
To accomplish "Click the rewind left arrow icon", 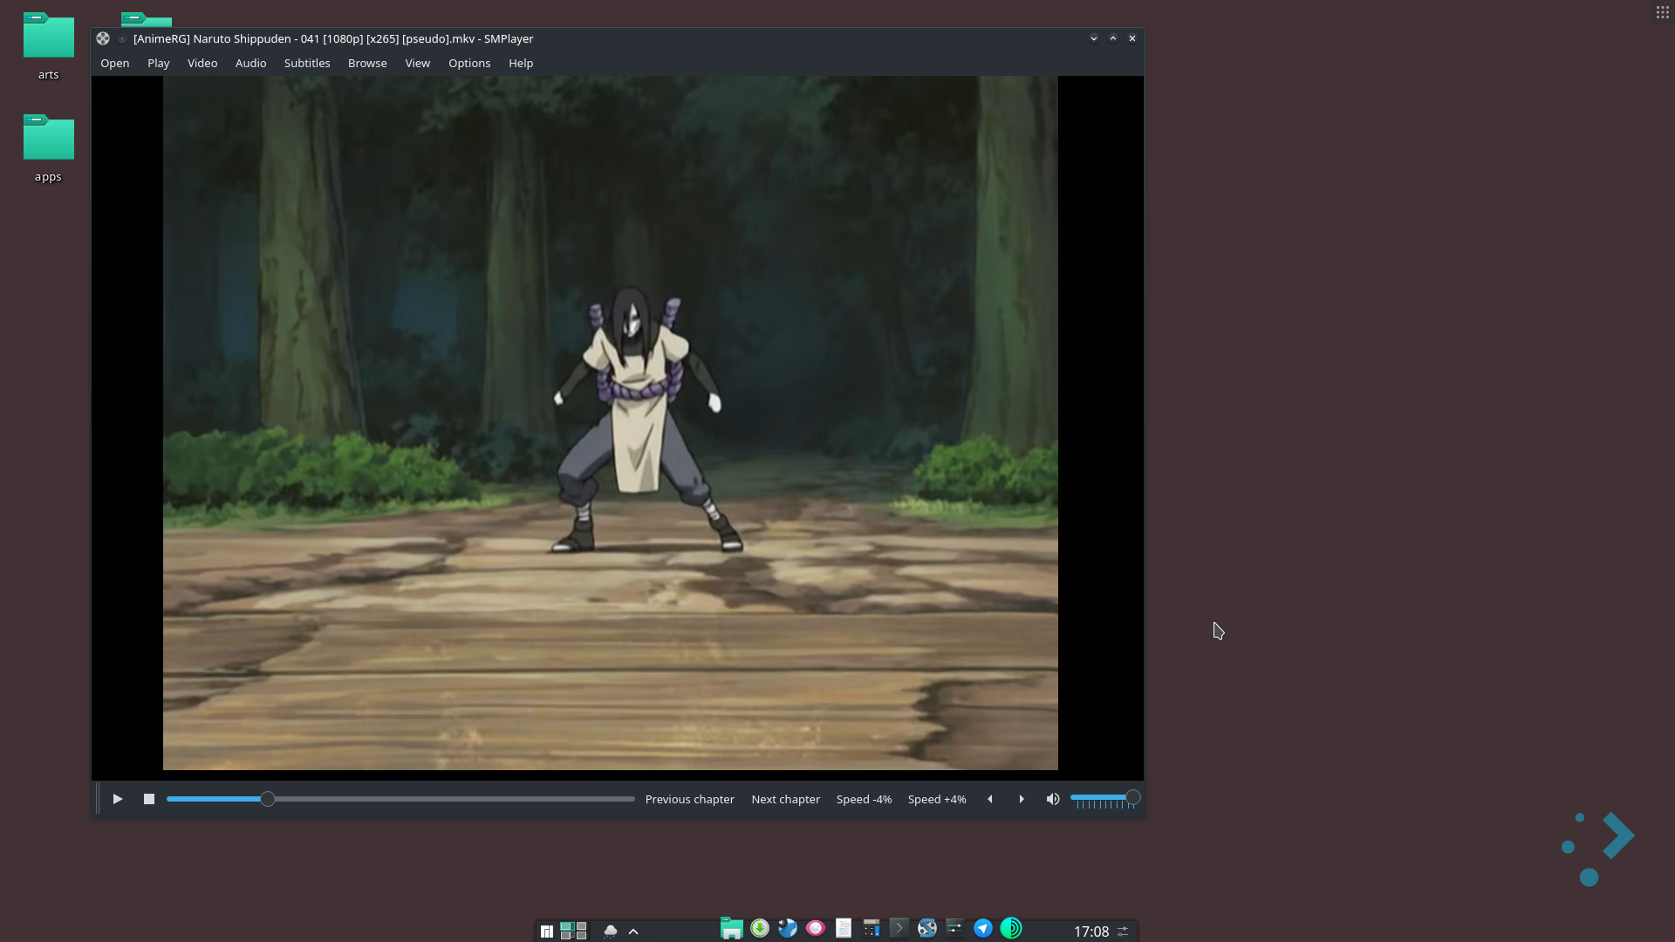I will tap(990, 799).
